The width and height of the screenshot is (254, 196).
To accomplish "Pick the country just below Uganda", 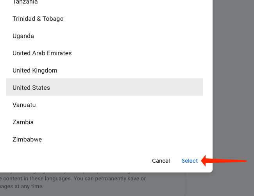I will (x=42, y=53).
